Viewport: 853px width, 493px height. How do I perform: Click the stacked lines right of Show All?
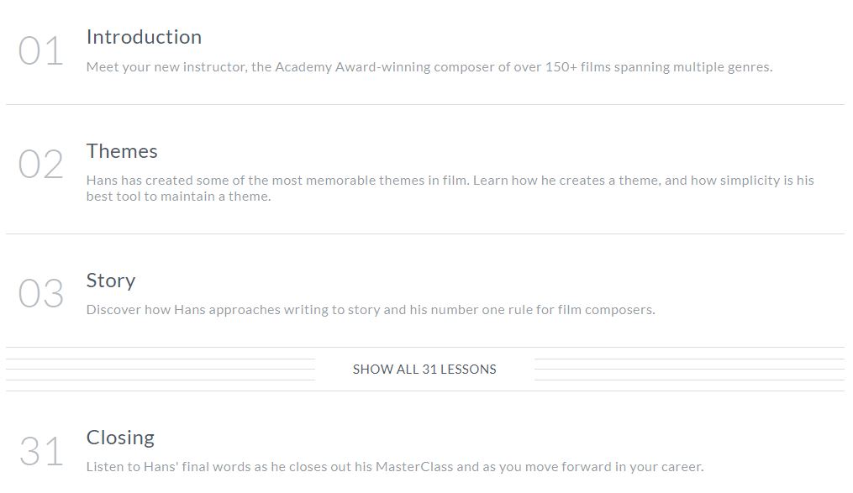point(689,369)
